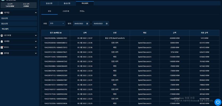Collapse the 내 지갑 section chevron
This screenshot has width=222, height=106.
pyautogui.click(x=36, y=13)
